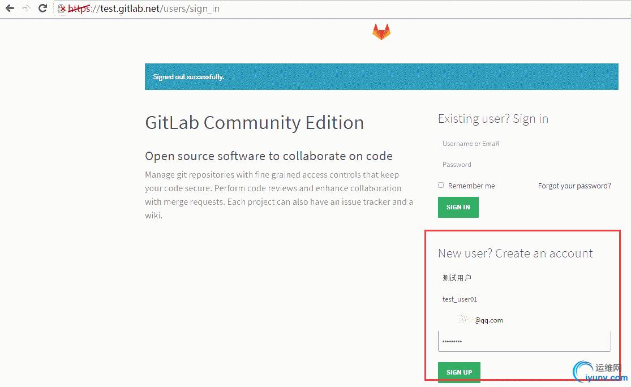631x387 pixels.
Task: Inspect the insecure HTTPS lock warning icon
Action: click(62, 8)
